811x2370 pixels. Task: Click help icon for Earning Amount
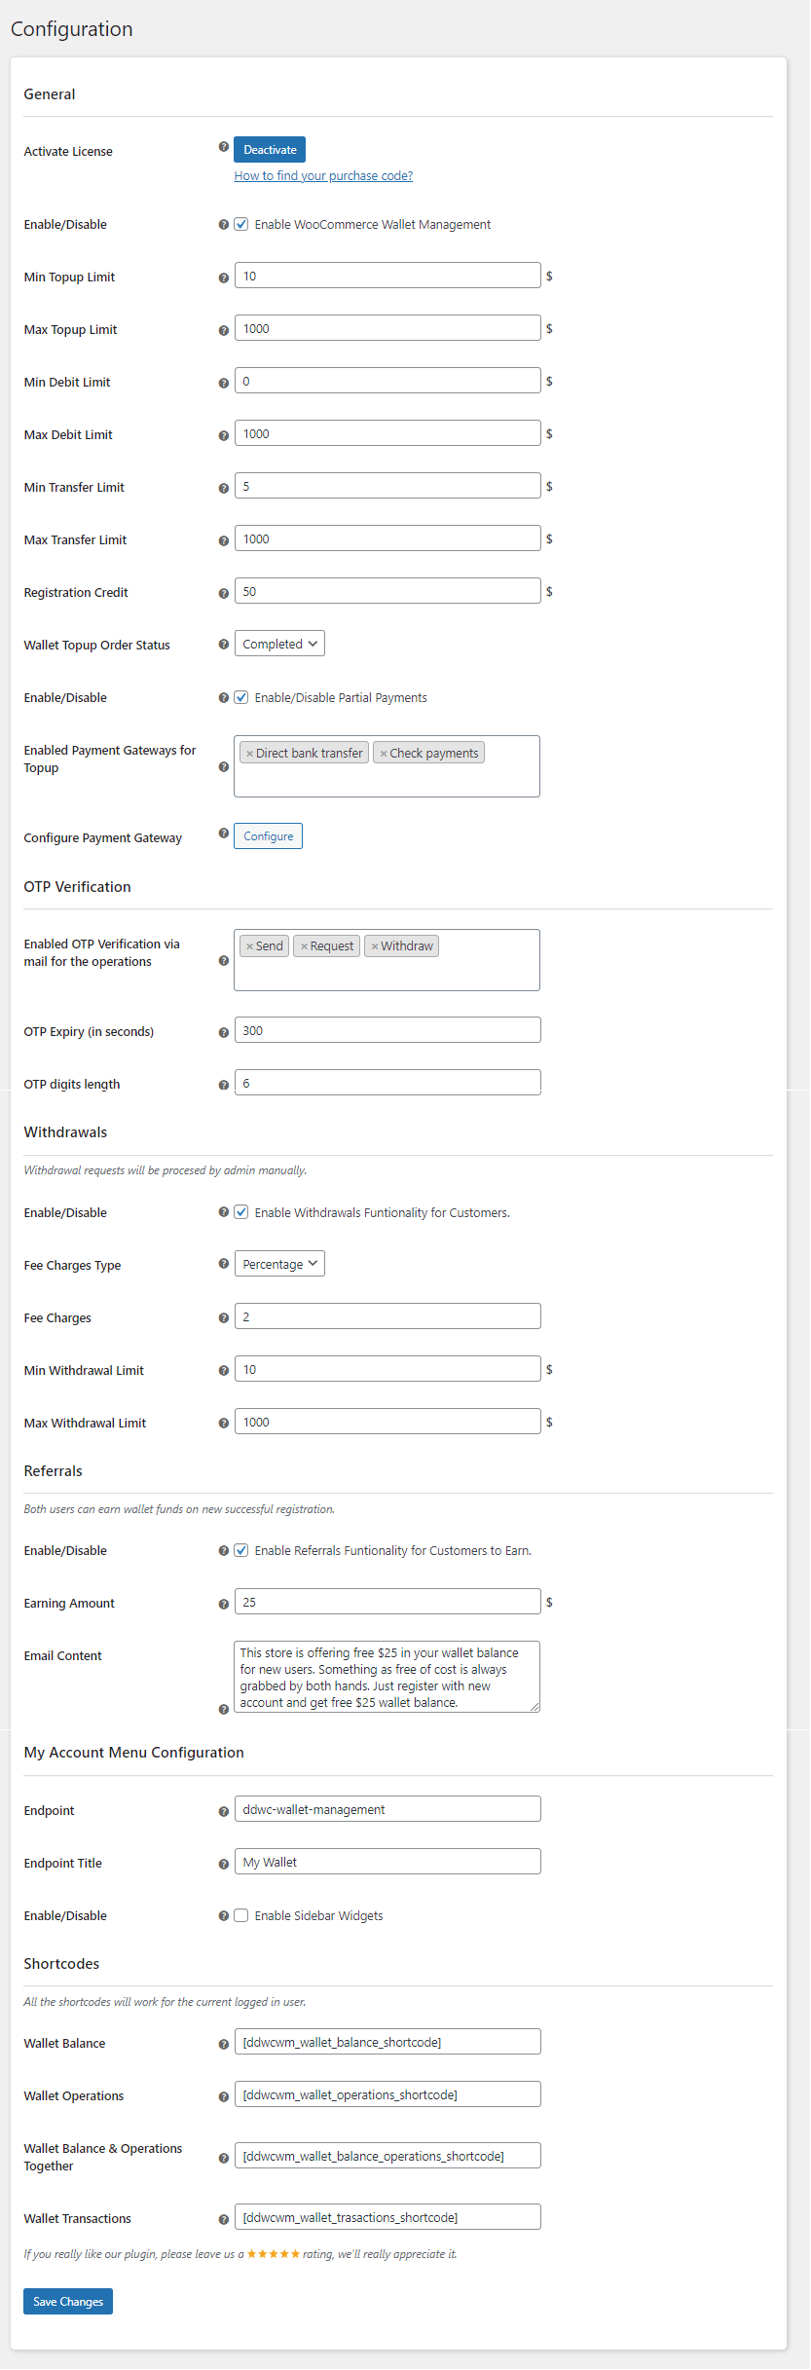pyautogui.click(x=224, y=1604)
